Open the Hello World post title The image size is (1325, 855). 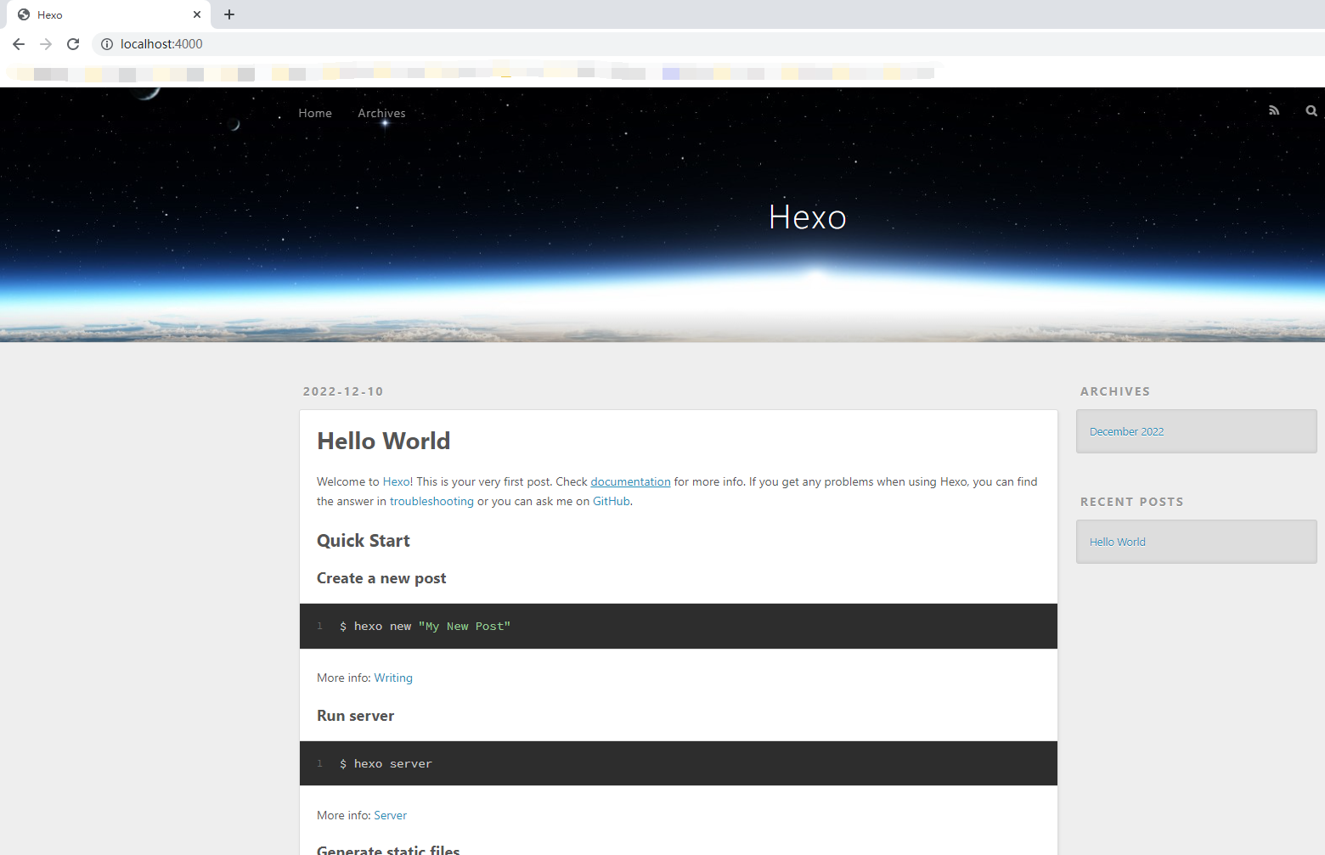(x=384, y=441)
